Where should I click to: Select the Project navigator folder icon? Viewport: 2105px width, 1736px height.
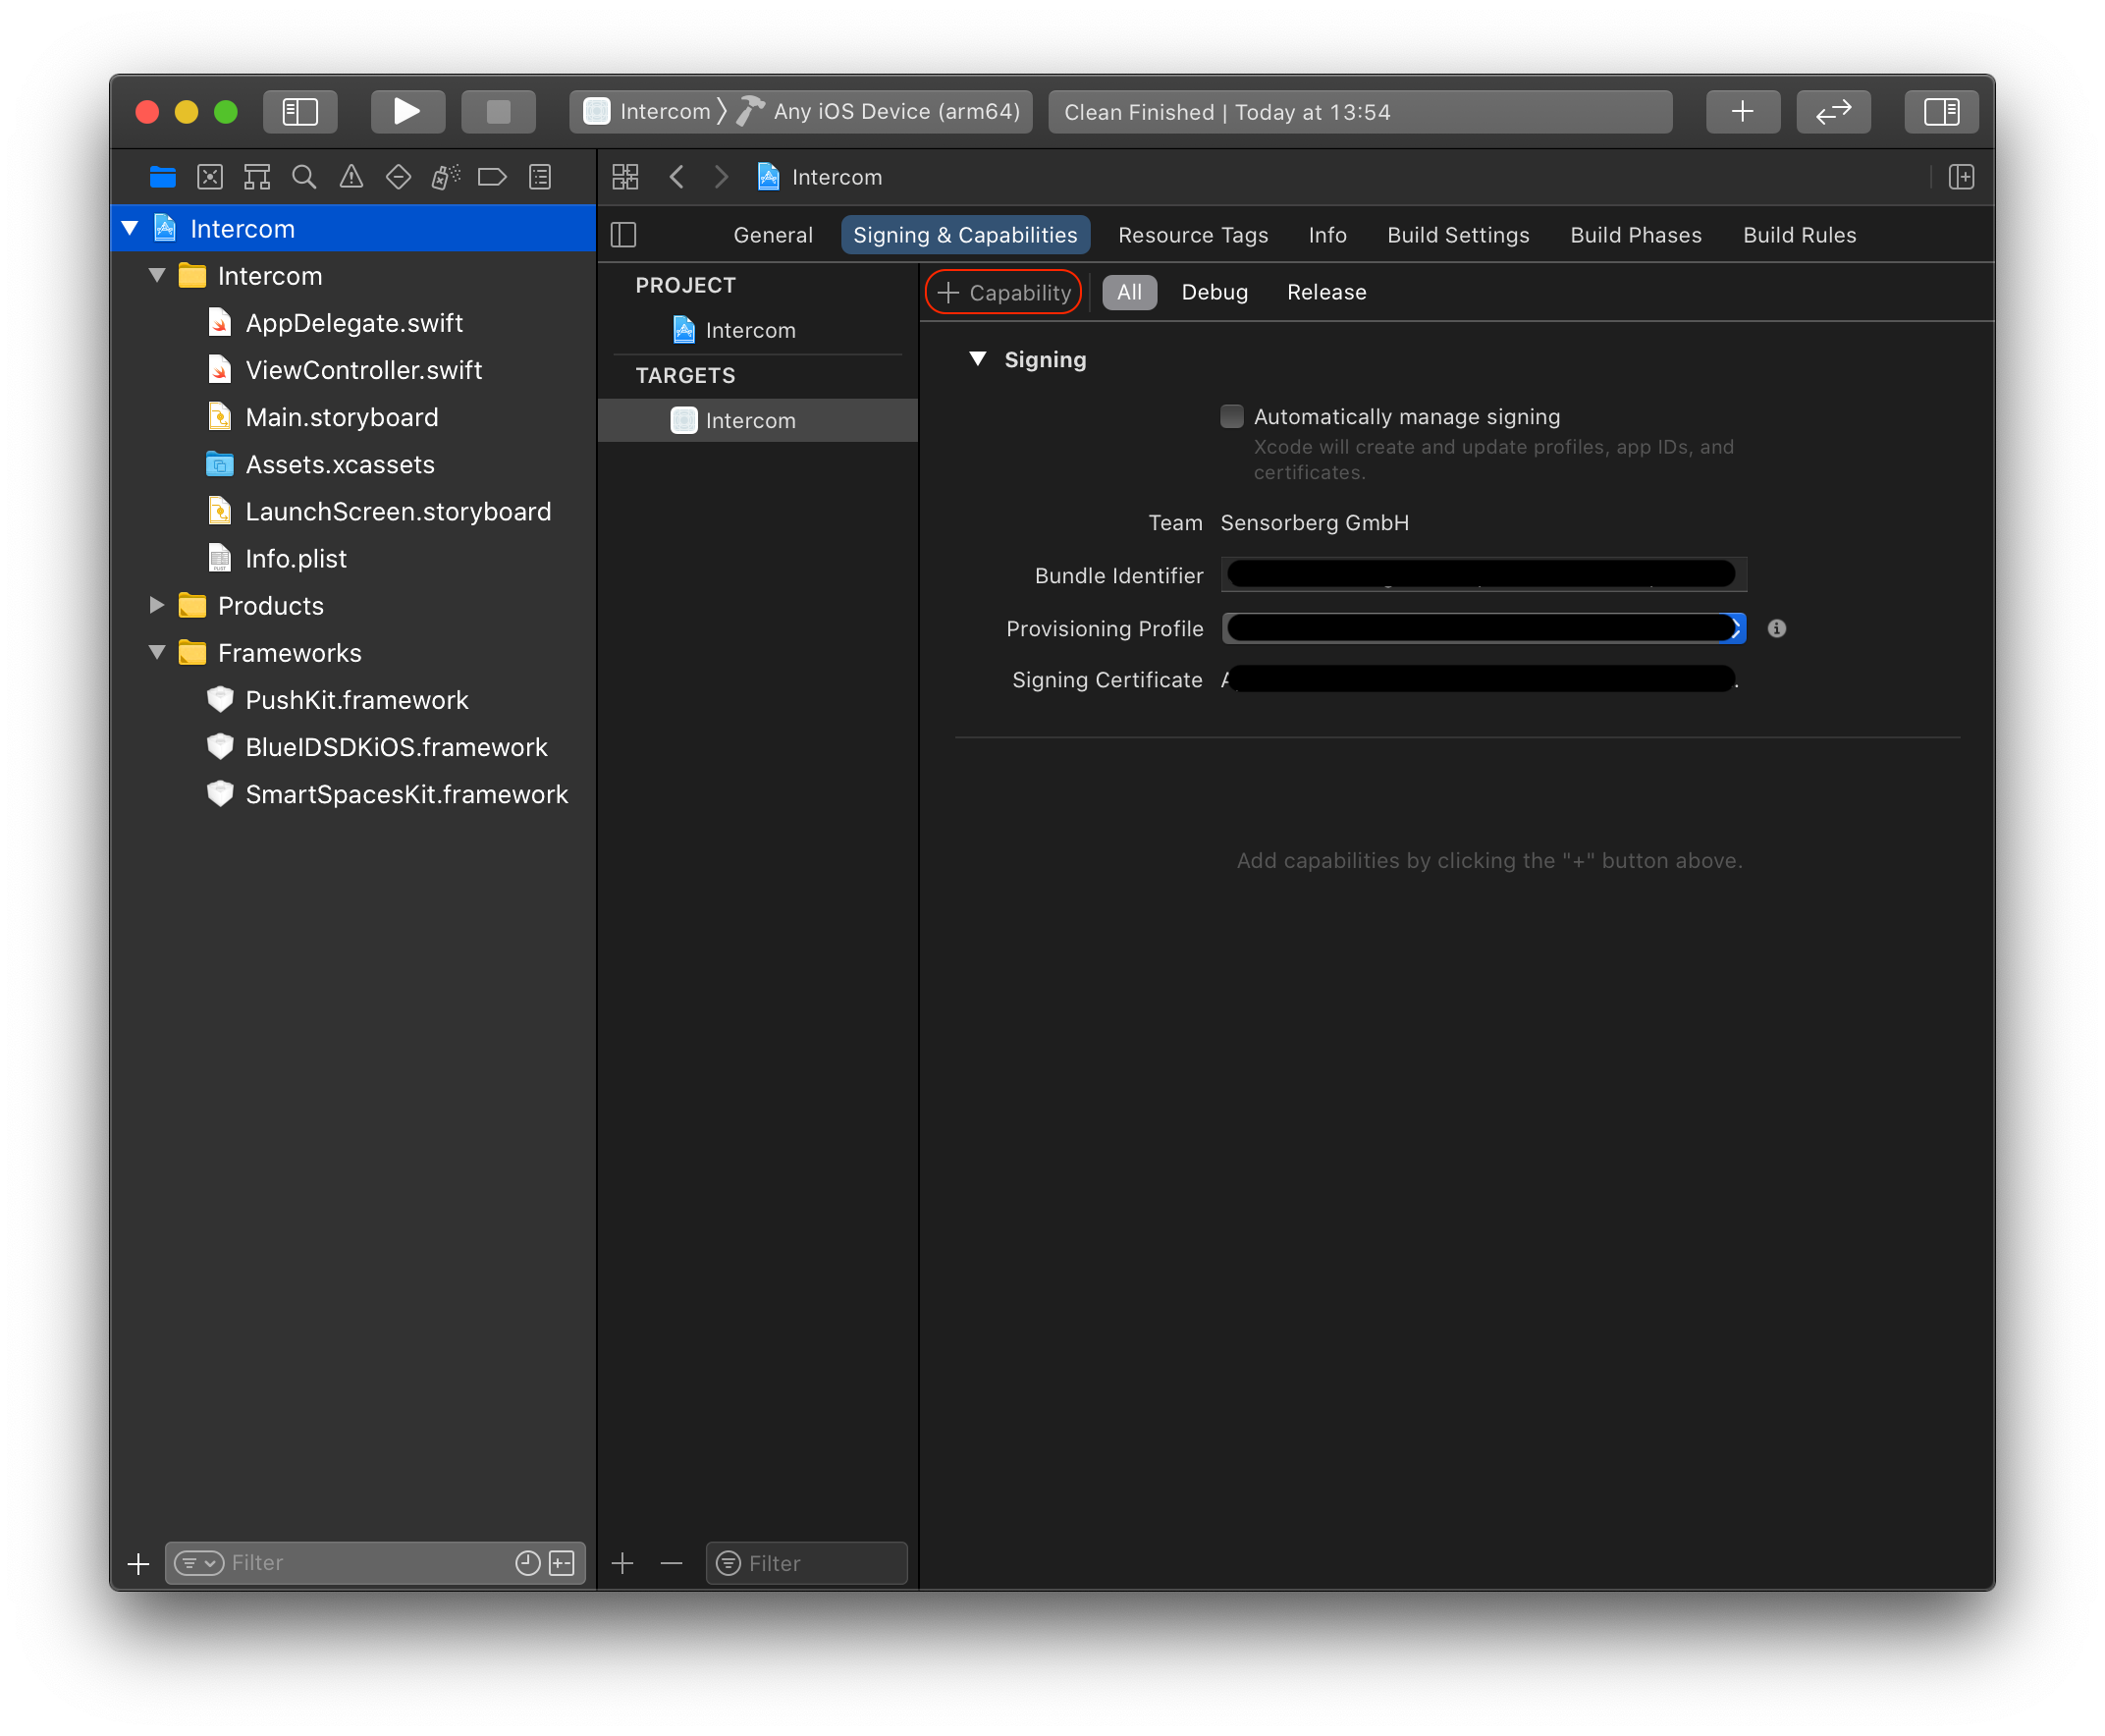coord(162,177)
